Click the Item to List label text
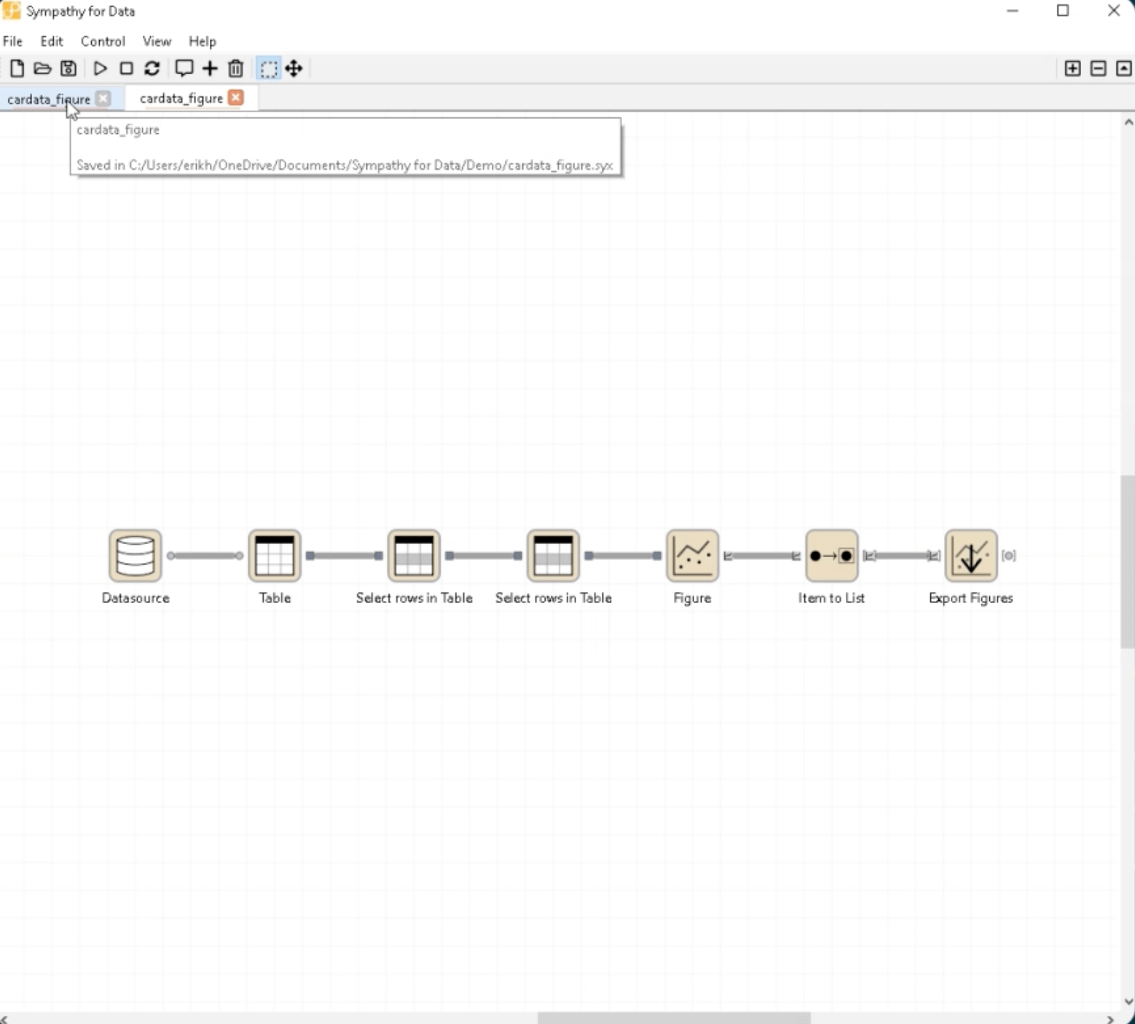The width and height of the screenshot is (1135, 1024). (x=831, y=598)
